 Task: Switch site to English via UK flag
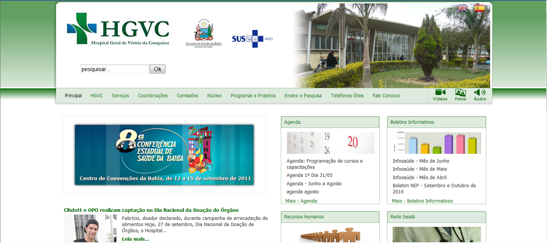462,7
